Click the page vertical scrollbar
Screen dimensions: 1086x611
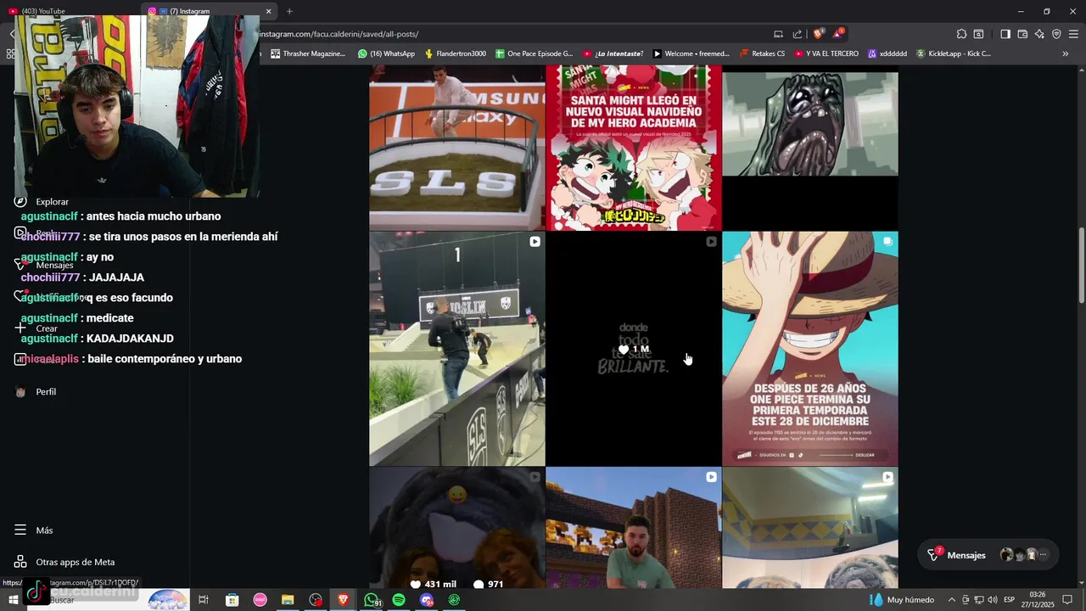[1081, 265]
